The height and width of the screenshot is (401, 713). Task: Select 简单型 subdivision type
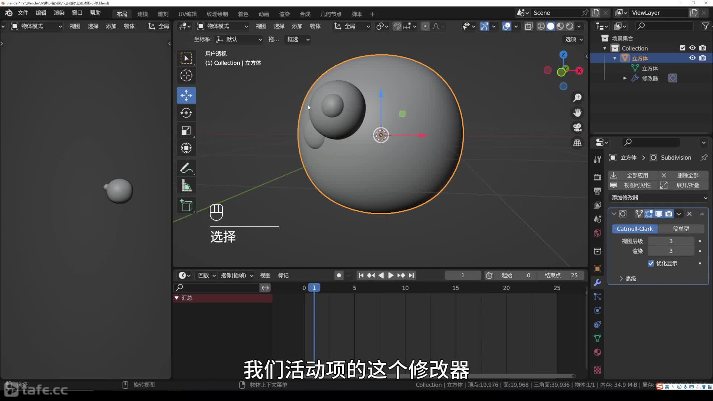click(x=681, y=229)
